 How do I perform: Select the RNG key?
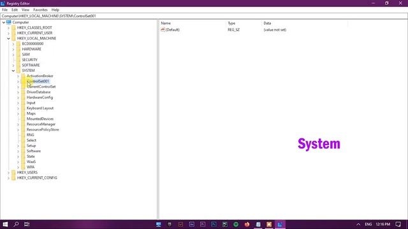(x=30, y=135)
